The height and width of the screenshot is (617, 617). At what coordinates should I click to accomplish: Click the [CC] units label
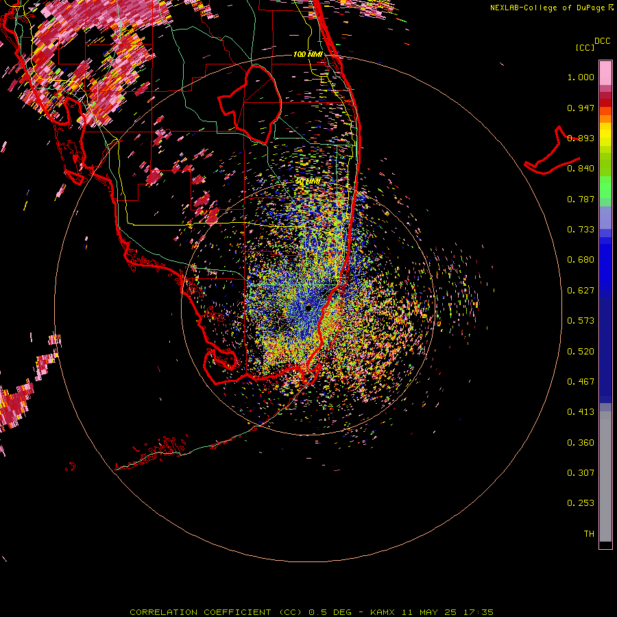[585, 47]
